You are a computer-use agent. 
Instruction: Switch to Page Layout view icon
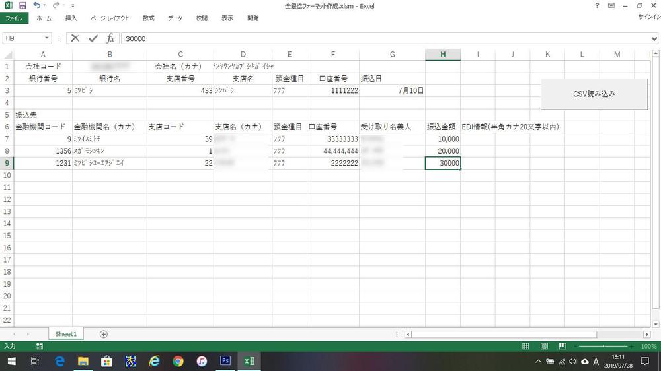point(544,346)
